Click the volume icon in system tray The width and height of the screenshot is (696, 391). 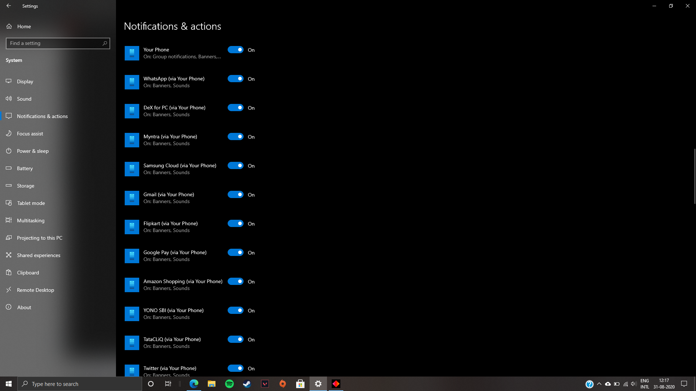(x=634, y=384)
